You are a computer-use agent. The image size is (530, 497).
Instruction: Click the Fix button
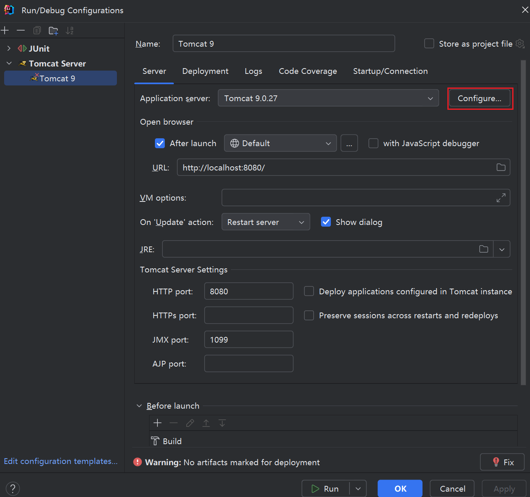point(502,462)
